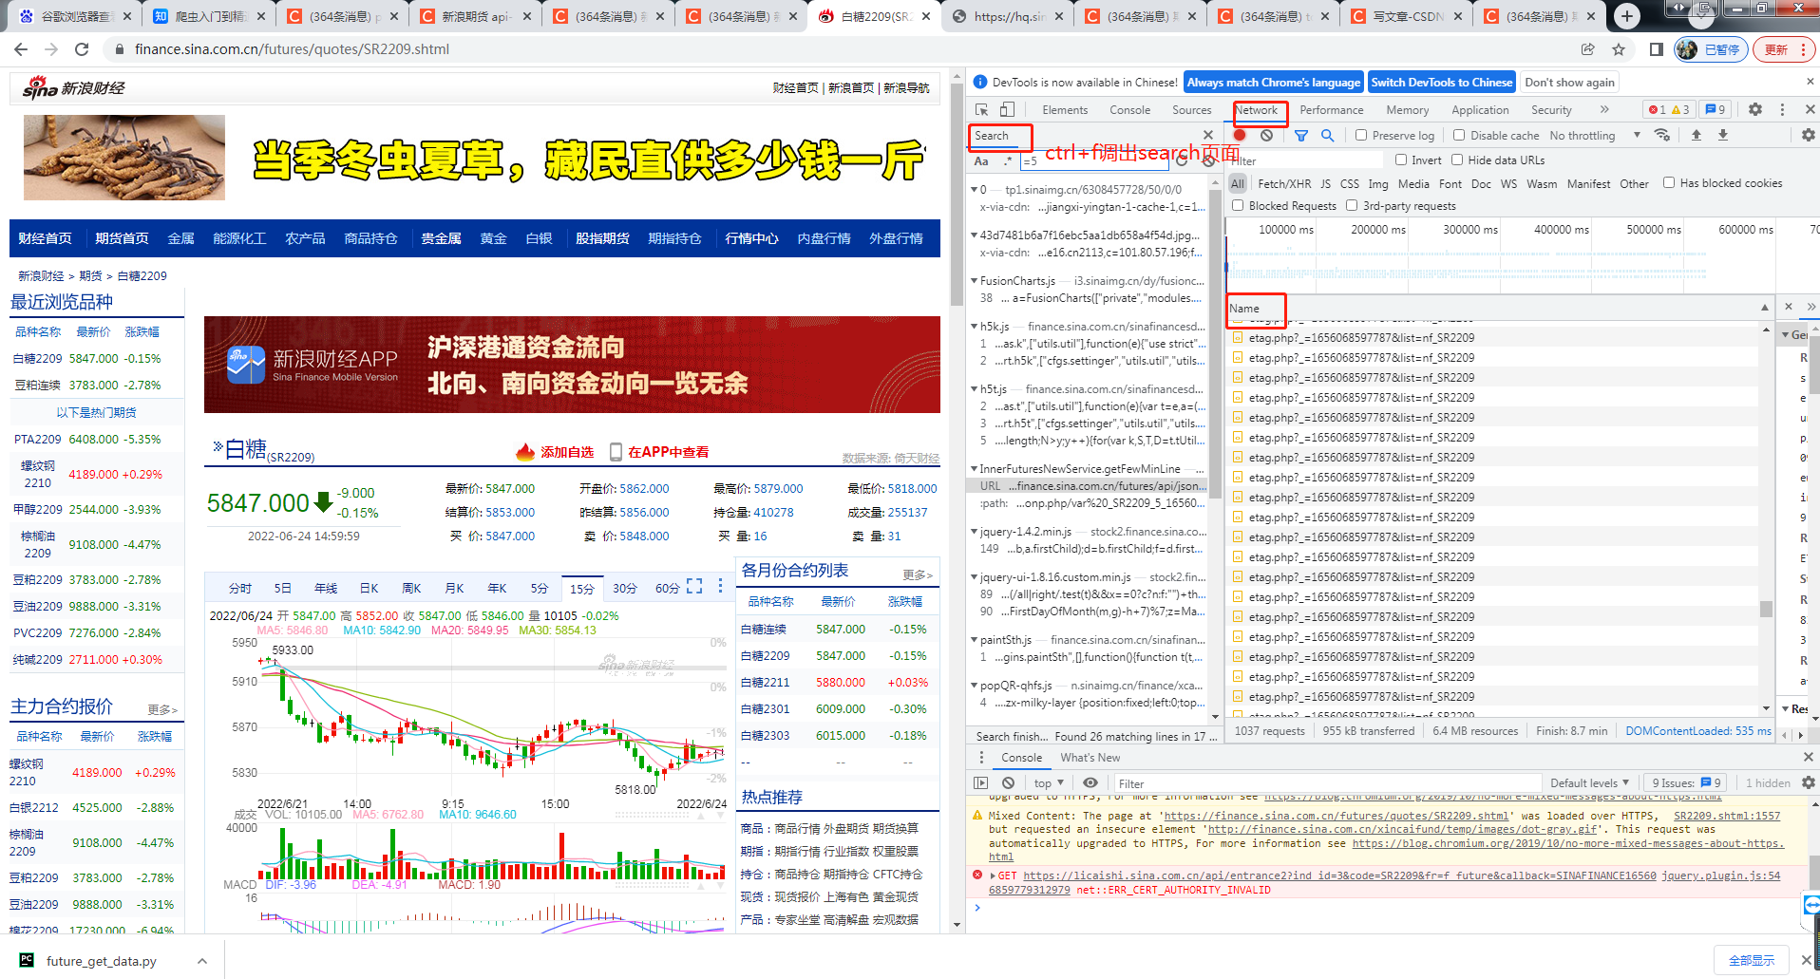The height and width of the screenshot is (979, 1820).
Task: Open the top JavaScript context dropdown
Action: [1049, 783]
